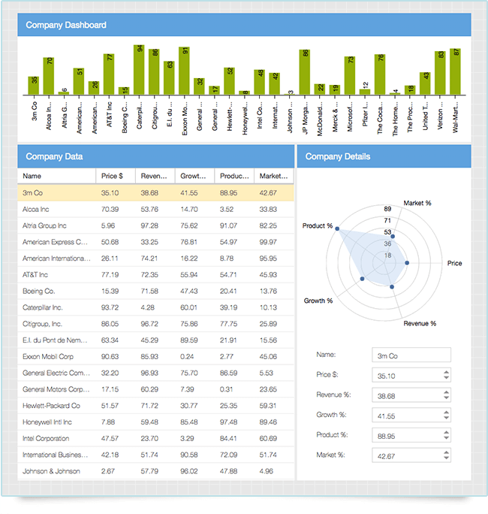
Task: Select the International Busines... row
Action: [155, 455]
